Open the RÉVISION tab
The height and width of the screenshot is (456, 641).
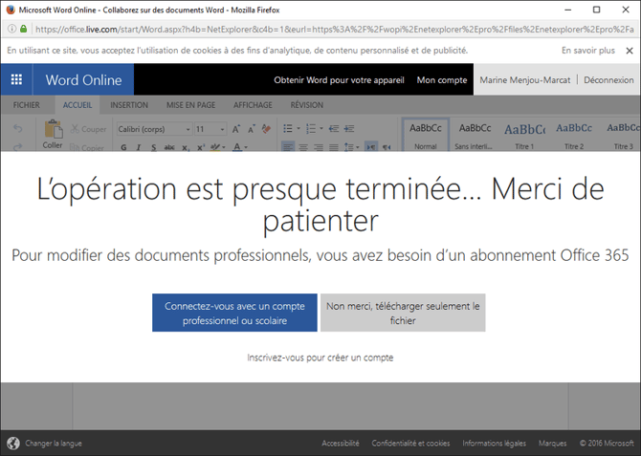(x=306, y=105)
